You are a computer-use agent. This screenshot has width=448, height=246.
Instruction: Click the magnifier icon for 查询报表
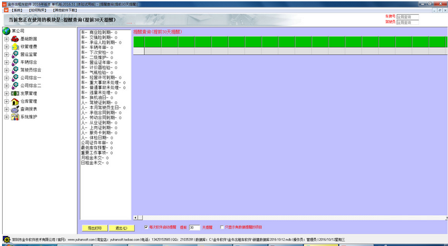click(x=15, y=109)
